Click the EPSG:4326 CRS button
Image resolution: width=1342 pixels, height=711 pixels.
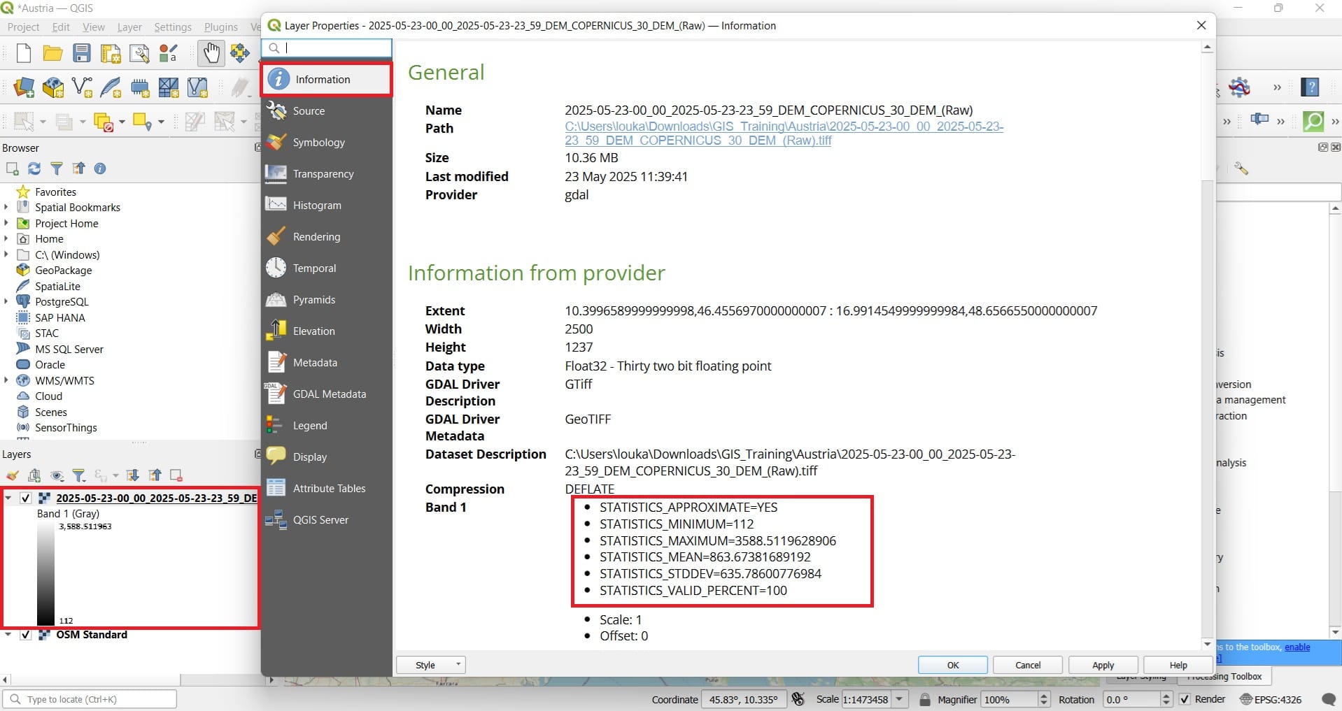pos(1271,699)
